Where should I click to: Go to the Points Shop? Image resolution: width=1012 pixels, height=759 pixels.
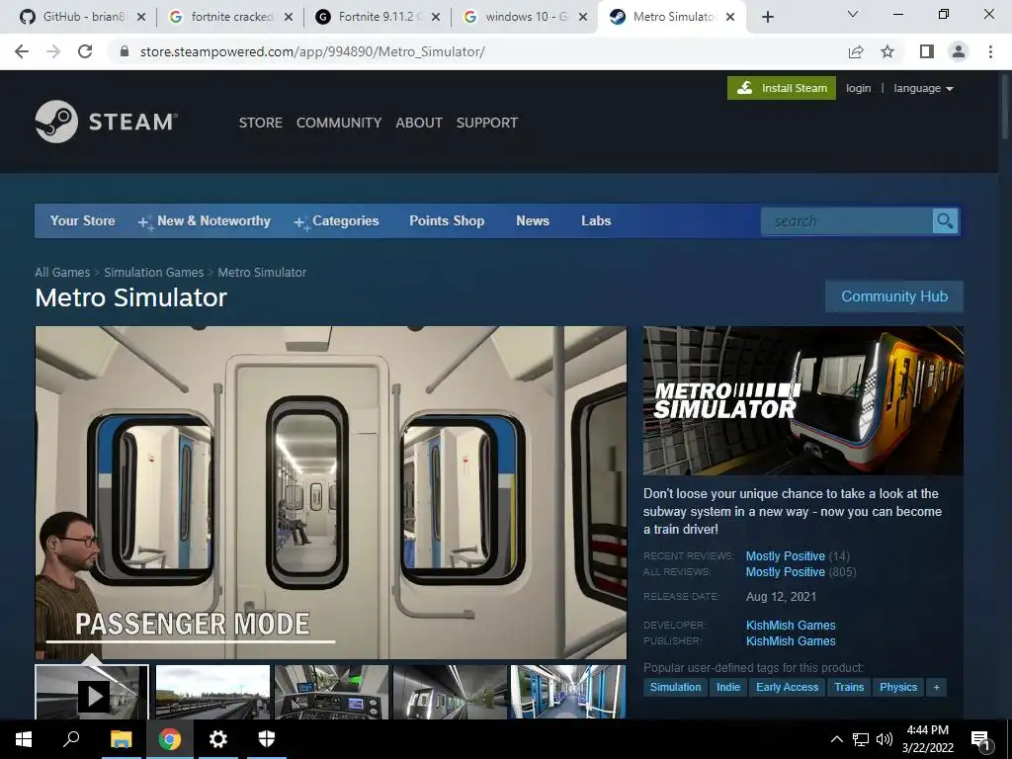click(x=447, y=220)
